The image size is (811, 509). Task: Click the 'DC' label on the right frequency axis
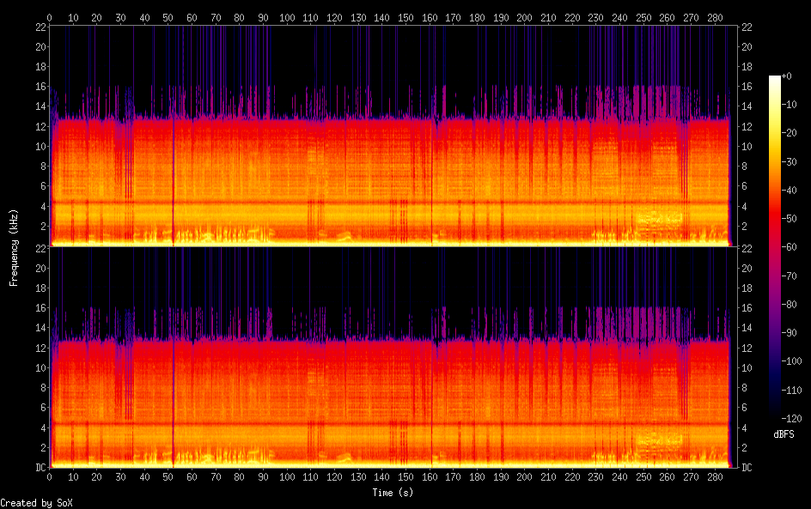pyautogui.click(x=747, y=468)
